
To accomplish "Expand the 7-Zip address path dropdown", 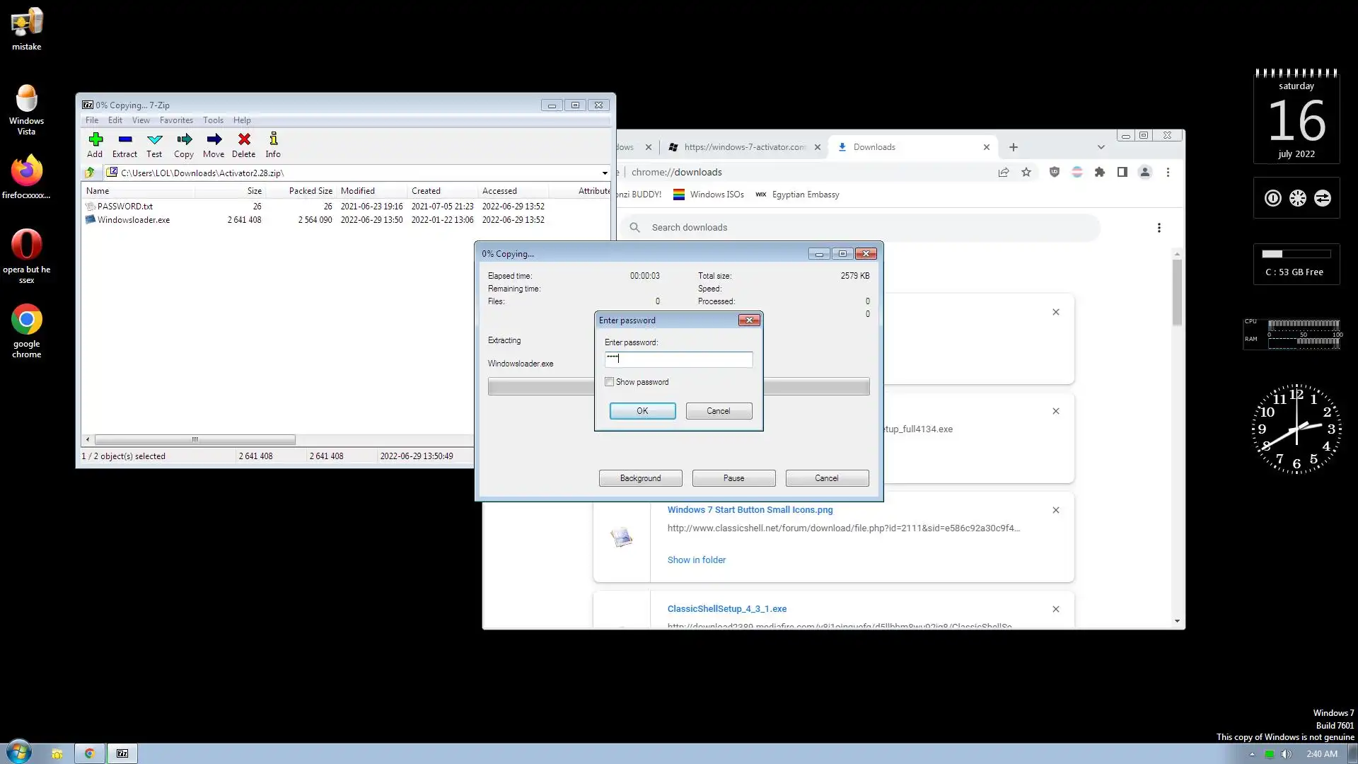I will (605, 173).
